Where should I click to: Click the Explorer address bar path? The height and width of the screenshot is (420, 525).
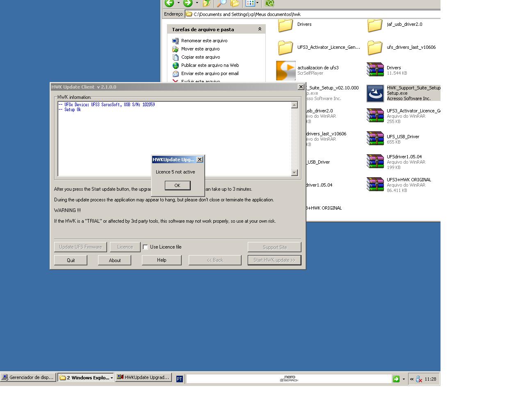pos(313,14)
